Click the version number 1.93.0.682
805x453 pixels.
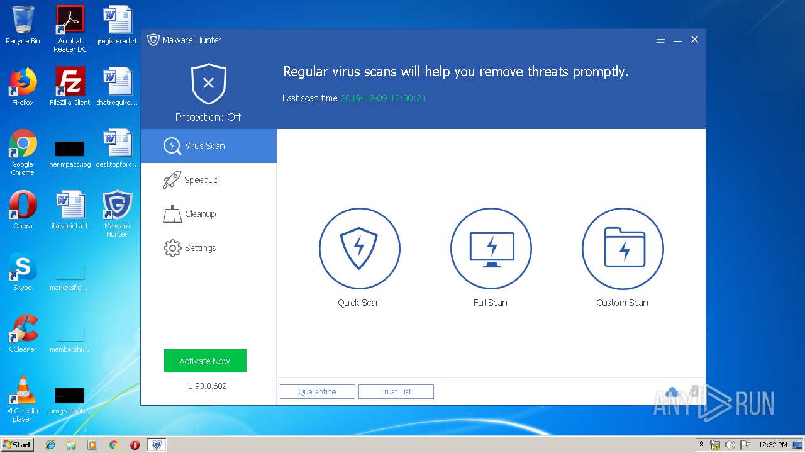[208, 386]
